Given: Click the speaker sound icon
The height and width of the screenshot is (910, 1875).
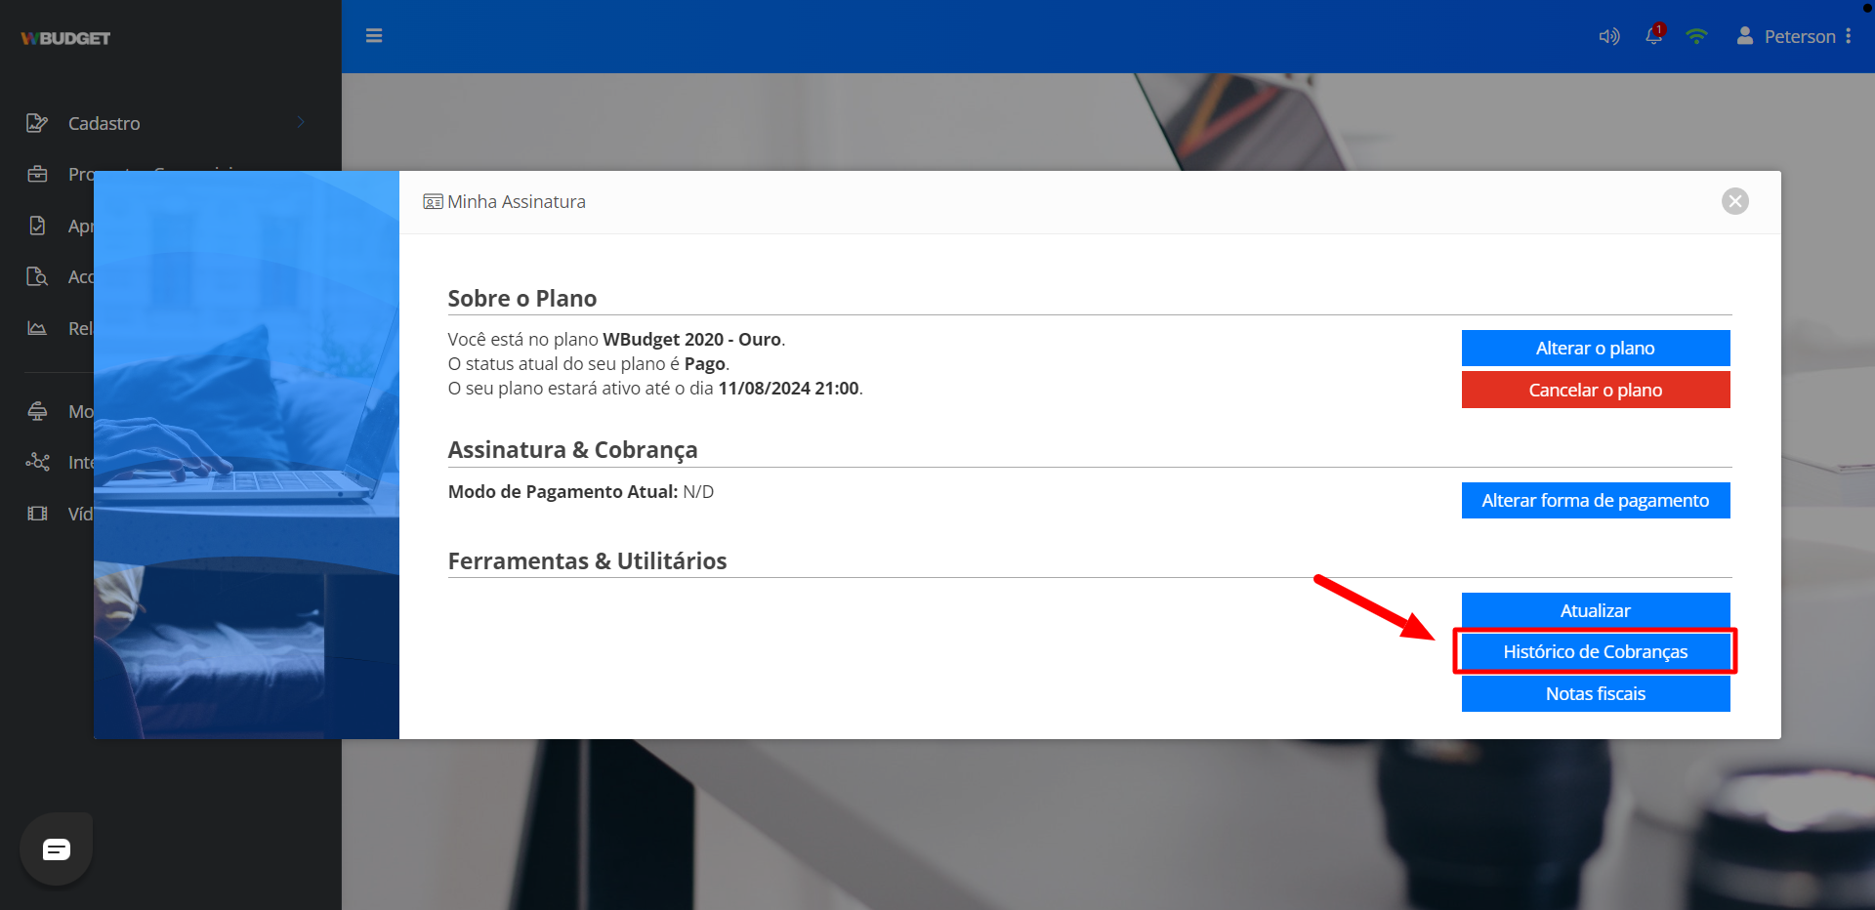Looking at the screenshot, I should [x=1609, y=36].
